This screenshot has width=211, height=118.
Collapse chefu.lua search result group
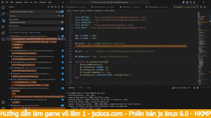tap(9, 100)
